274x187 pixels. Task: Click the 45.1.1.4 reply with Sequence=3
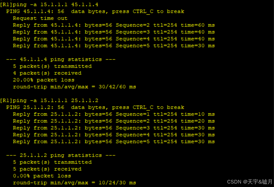[x=114, y=32]
